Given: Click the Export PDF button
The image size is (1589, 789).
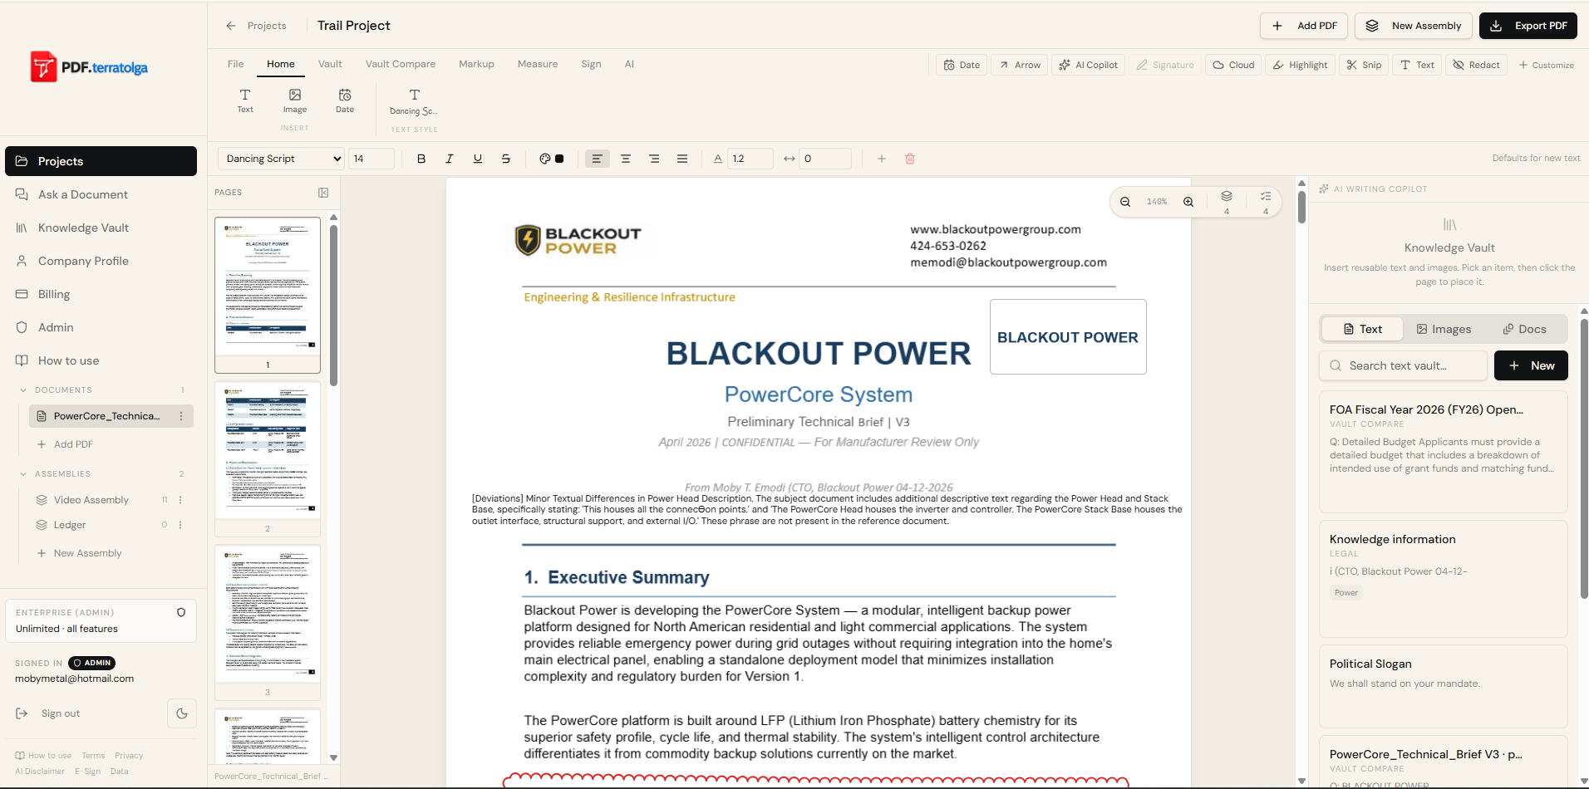Looking at the screenshot, I should (x=1528, y=26).
